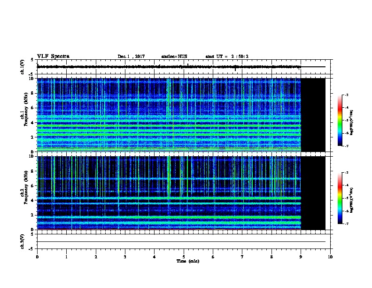Image resolution: width=372 pixels, height=288 pixels.
Task: Click the "station=HUS" header label
Action: (174, 56)
